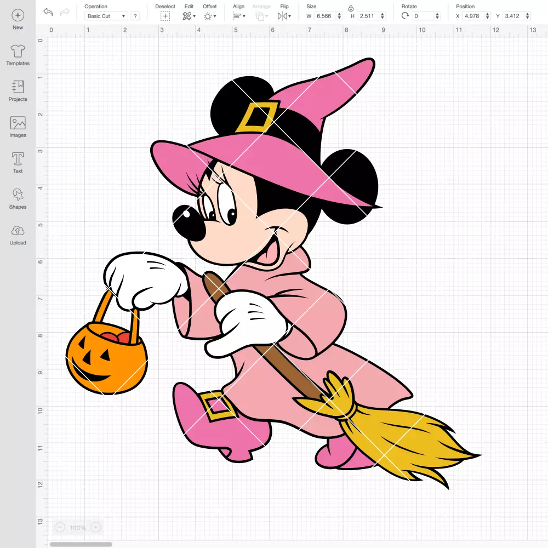
Task: Select the Text tool
Action: point(18,163)
